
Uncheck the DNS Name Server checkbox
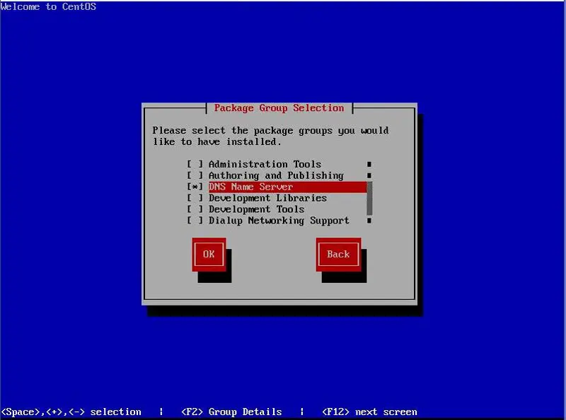195,187
